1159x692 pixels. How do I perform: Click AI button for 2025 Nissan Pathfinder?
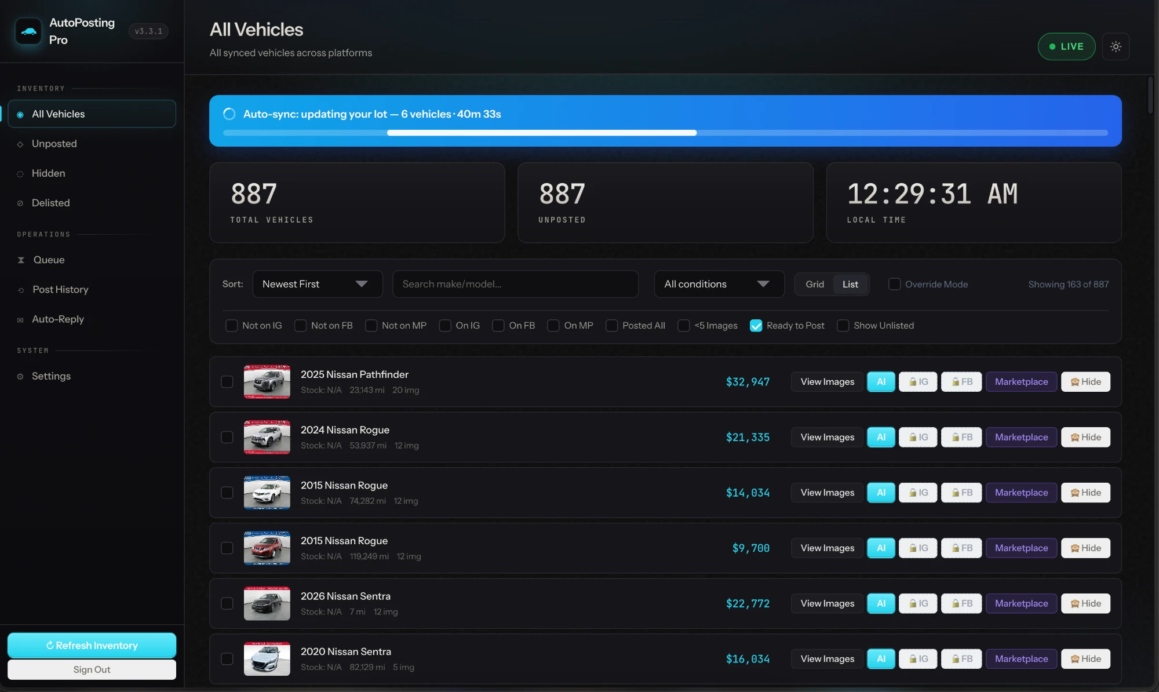pos(881,381)
